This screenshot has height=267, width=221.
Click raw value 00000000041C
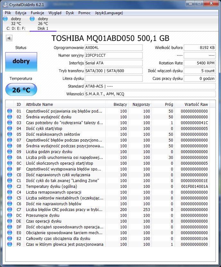(x=194, y=123)
